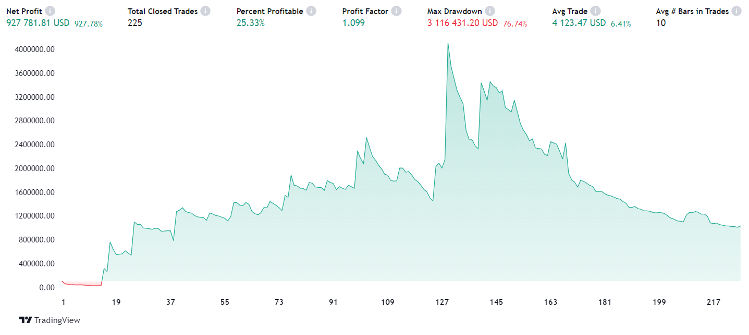Click the TradingView text link

click(57, 320)
